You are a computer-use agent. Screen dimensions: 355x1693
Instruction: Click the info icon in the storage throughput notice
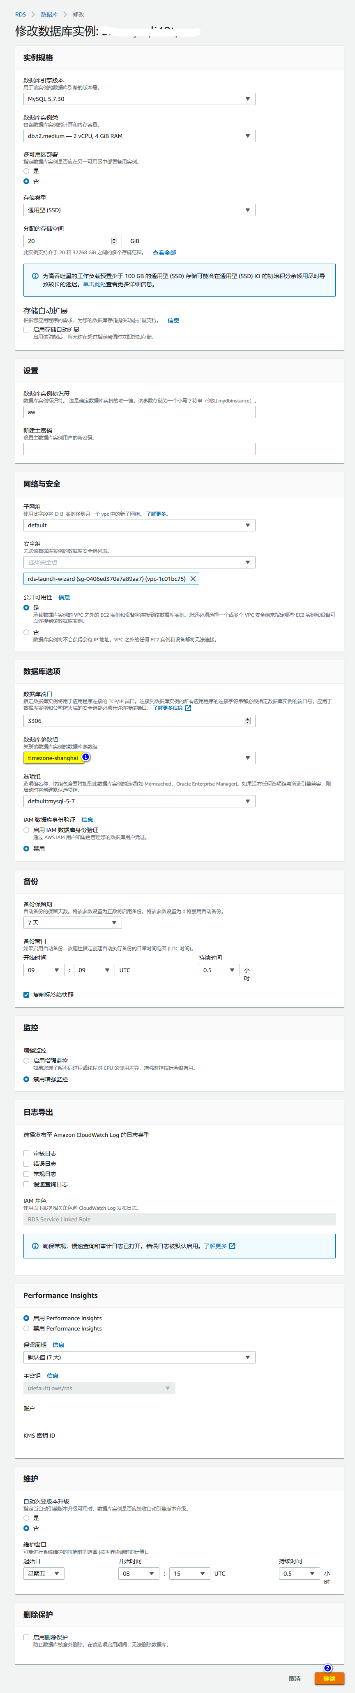click(35, 276)
